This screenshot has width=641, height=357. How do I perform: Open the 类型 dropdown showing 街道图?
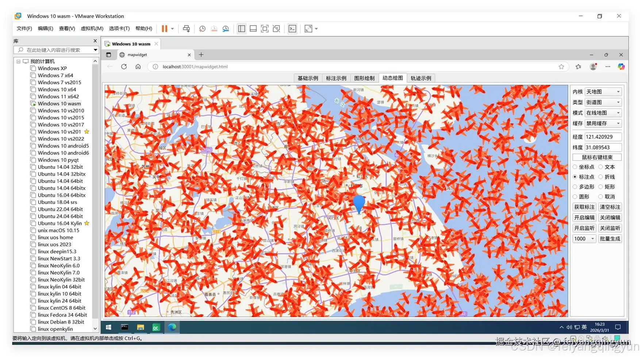603,102
